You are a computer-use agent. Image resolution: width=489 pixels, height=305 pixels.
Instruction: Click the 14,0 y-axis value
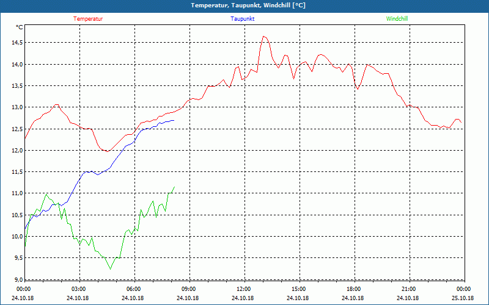pos(17,65)
